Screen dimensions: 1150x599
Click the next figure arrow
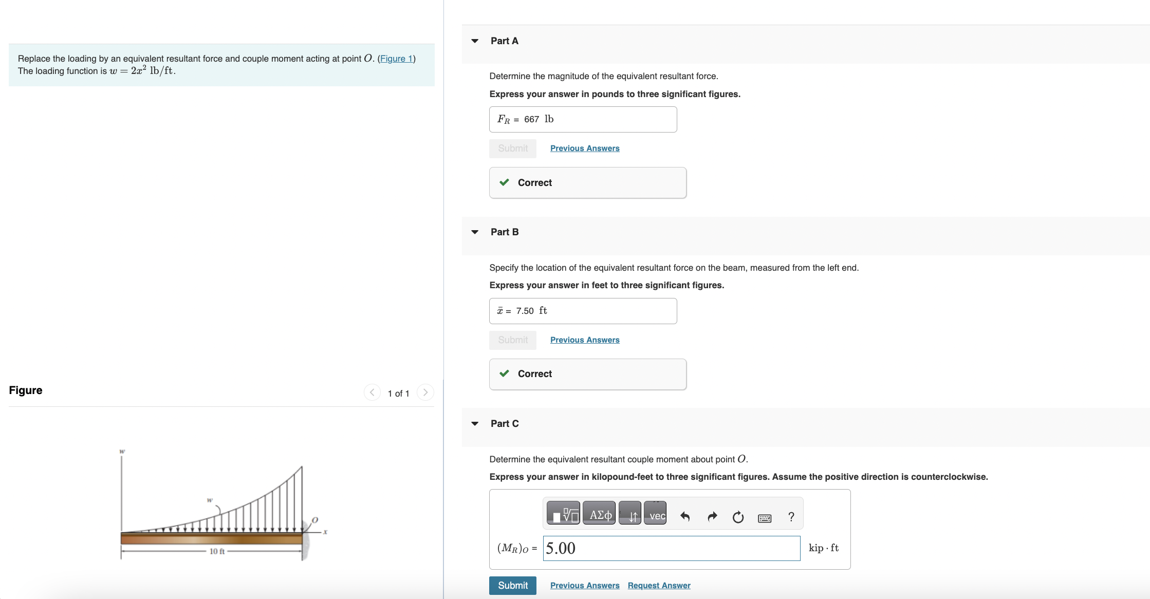point(425,392)
